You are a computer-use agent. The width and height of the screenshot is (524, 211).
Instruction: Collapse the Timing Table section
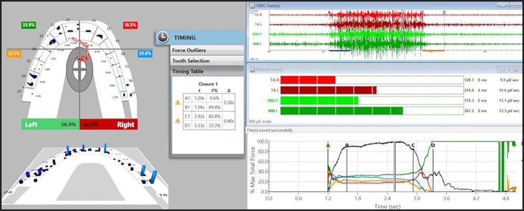coord(207,72)
